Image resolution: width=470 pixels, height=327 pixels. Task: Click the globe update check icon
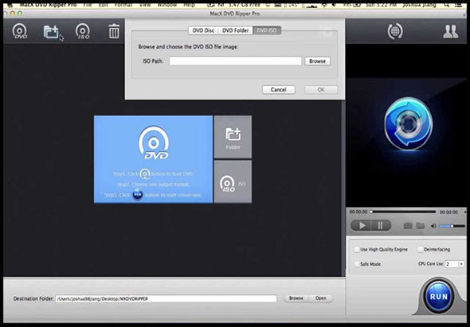point(395,31)
